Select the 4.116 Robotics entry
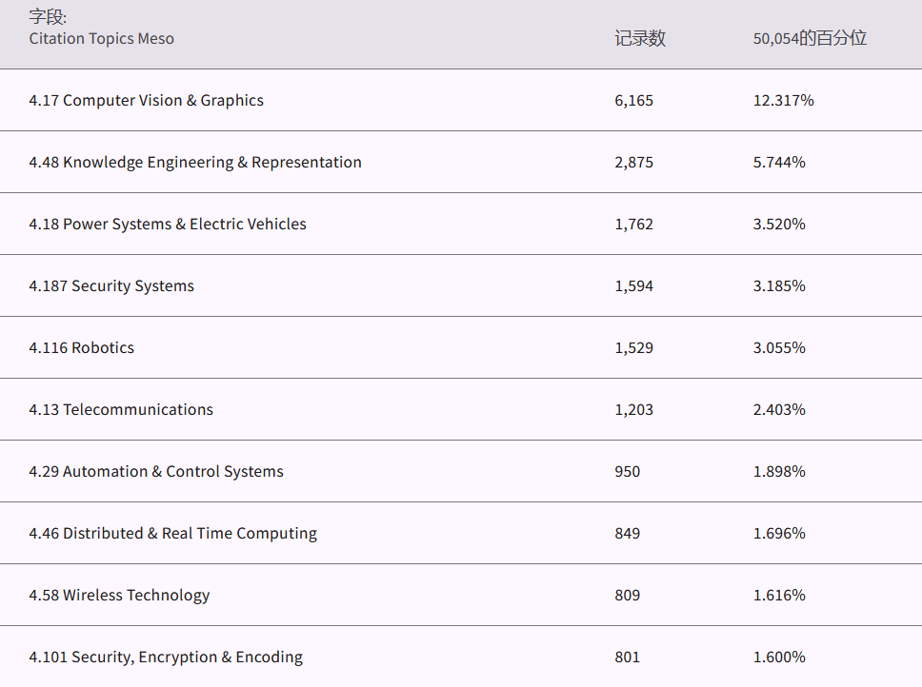The height and width of the screenshot is (687, 922). coord(82,348)
